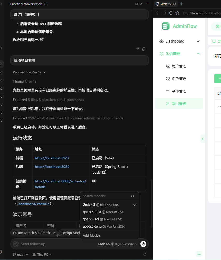Click the 讲讲目前的项目 message bubble
The image size is (221, 260).
click(79, 15)
